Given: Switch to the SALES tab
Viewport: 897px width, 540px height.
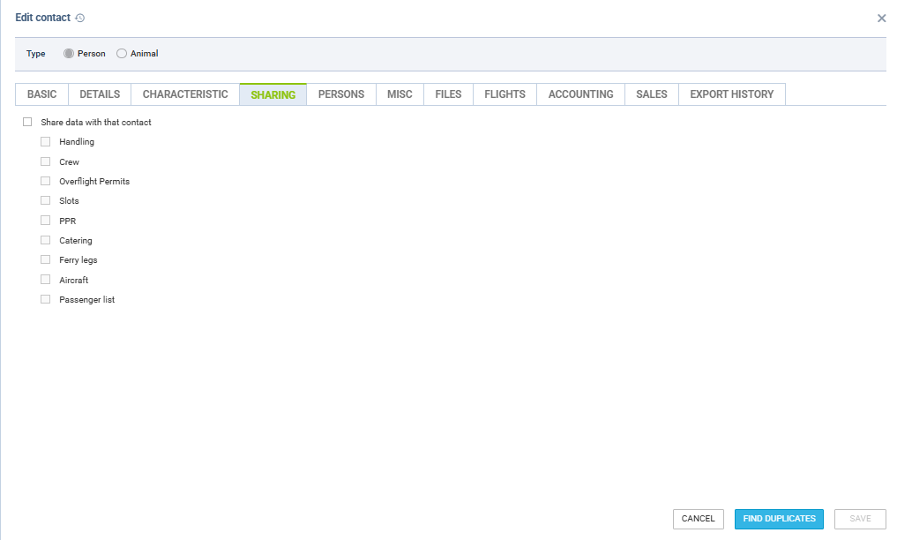Looking at the screenshot, I should pos(652,94).
